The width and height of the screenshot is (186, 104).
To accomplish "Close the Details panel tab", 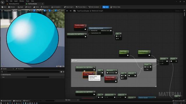I will [x=13, y=69].
